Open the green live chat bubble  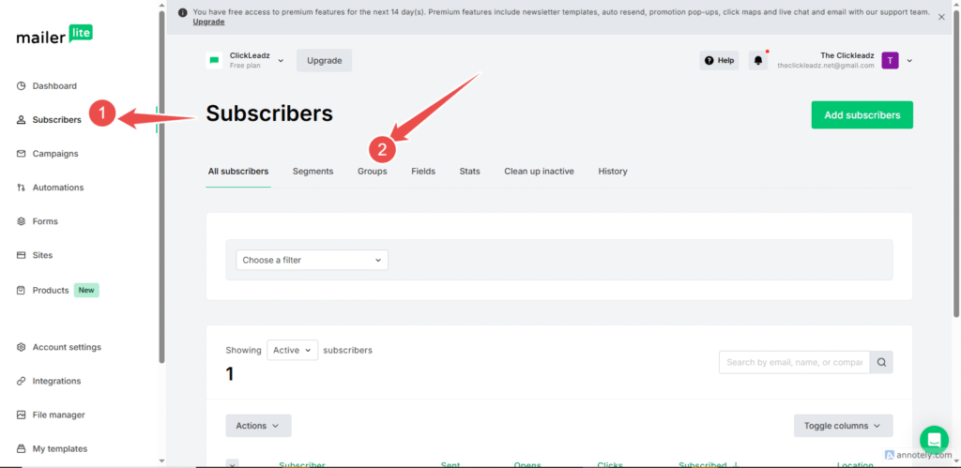point(934,439)
